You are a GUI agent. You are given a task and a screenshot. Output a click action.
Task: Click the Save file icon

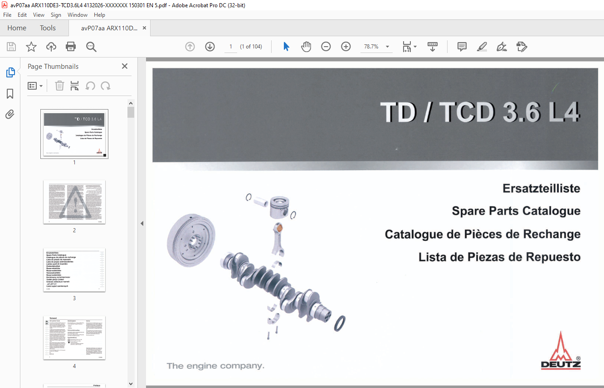coord(11,47)
